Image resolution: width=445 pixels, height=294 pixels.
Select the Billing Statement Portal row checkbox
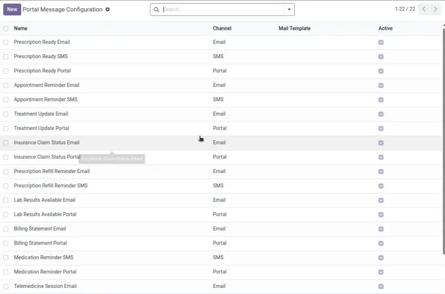pos(6,243)
